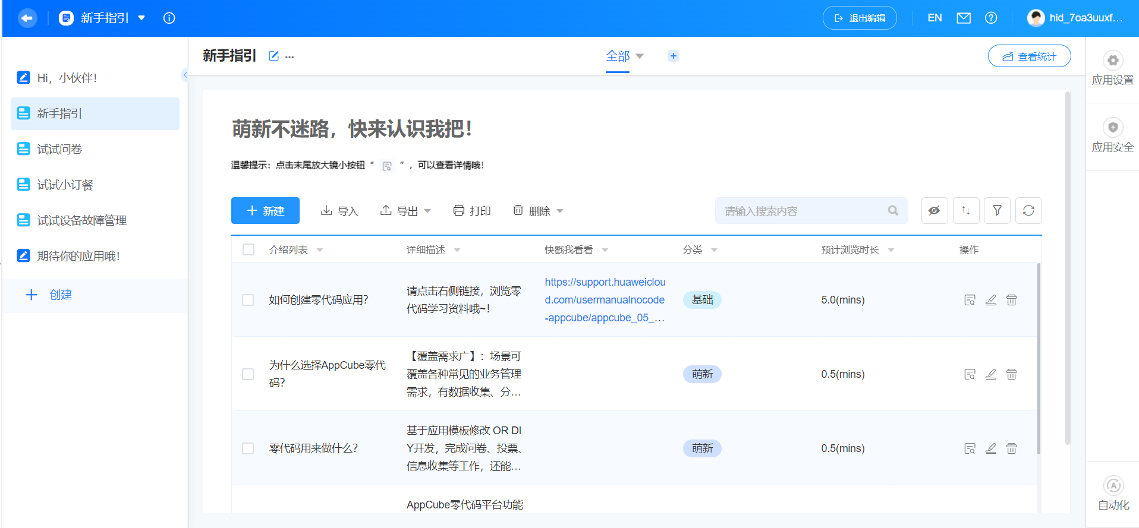The height and width of the screenshot is (528, 1139).
Task: Switch to the 全部 view tab
Action: point(618,56)
